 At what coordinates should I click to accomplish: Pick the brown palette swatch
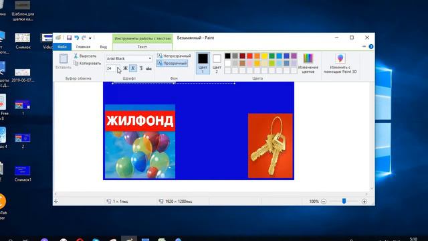click(x=242, y=64)
